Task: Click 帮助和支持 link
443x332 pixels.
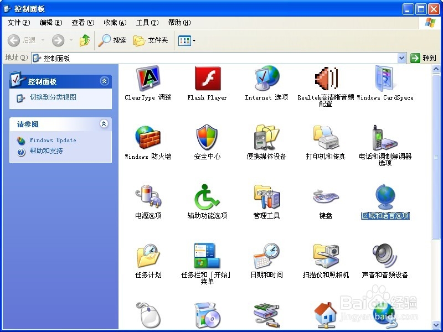Action: pyautogui.click(x=46, y=151)
